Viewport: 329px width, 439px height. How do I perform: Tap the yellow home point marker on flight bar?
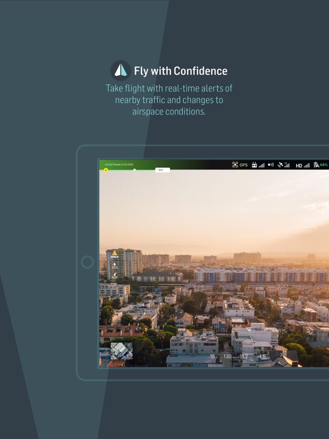(x=106, y=170)
